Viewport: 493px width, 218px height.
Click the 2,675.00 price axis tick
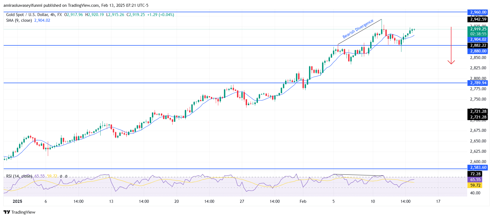(478, 130)
